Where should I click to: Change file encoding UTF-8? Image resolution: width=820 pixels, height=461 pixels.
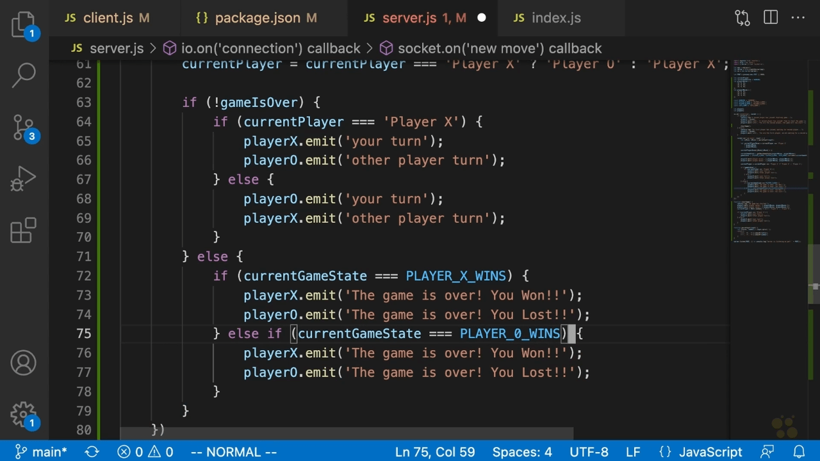point(588,452)
